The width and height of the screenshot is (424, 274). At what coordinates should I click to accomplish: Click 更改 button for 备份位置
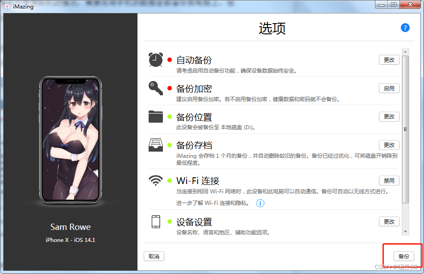point(389,117)
